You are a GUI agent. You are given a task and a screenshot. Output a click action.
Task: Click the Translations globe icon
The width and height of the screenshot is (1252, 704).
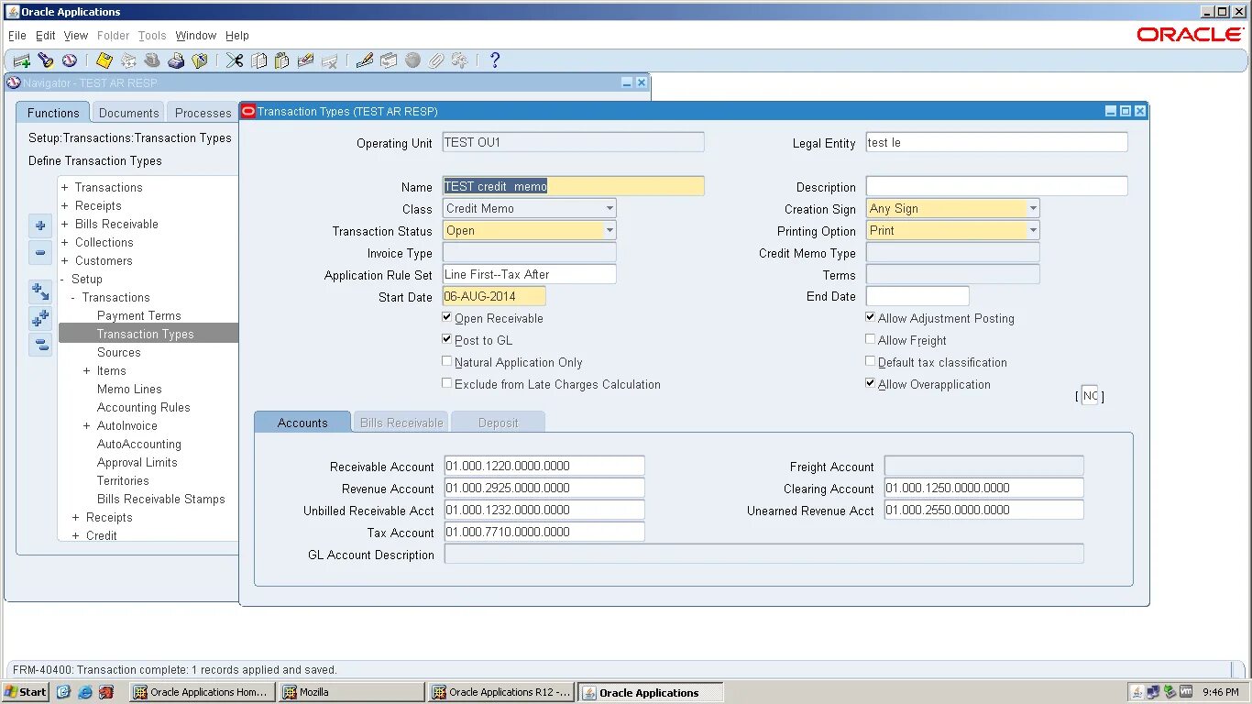pyautogui.click(x=412, y=60)
